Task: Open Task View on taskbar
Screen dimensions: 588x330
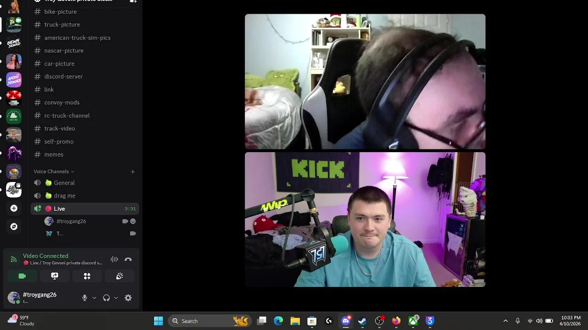Action: click(x=262, y=321)
